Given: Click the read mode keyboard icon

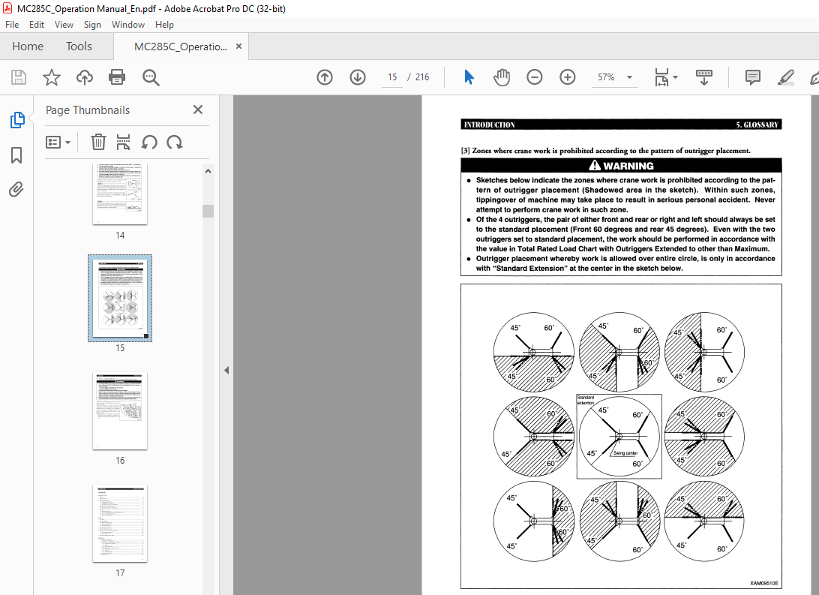Looking at the screenshot, I should 704,77.
